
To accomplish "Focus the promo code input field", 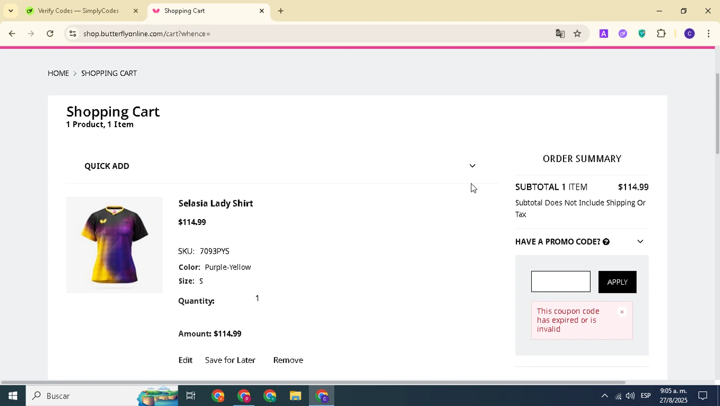I will click(x=561, y=281).
